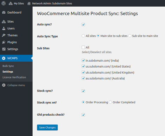Screen dimensions: 165x136
Task: Disable the Old products check checkbox
Action: click(83, 115)
